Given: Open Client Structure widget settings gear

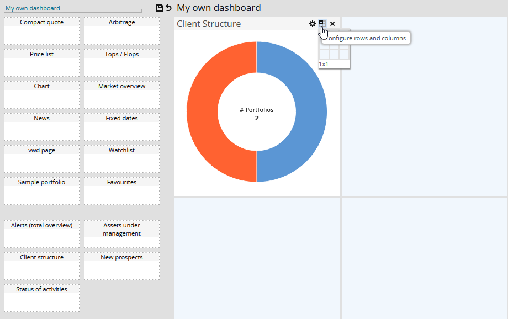Looking at the screenshot, I should 313,24.
